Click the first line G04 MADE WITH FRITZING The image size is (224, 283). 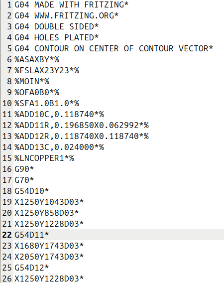pyautogui.click(x=71, y=4)
